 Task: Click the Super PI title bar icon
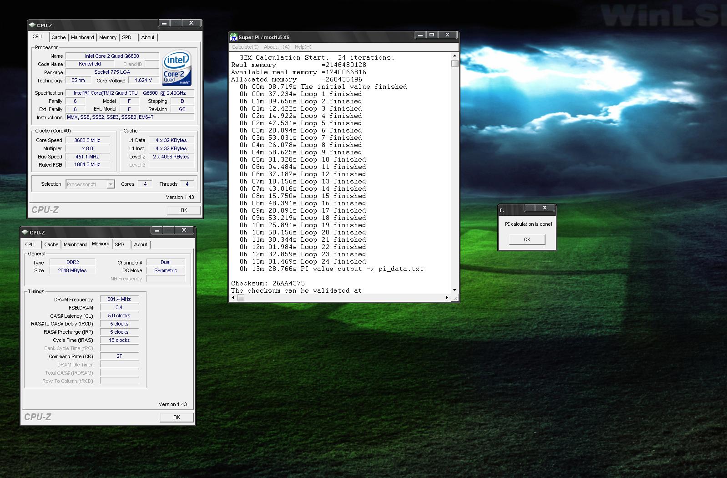tap(234, 37)
